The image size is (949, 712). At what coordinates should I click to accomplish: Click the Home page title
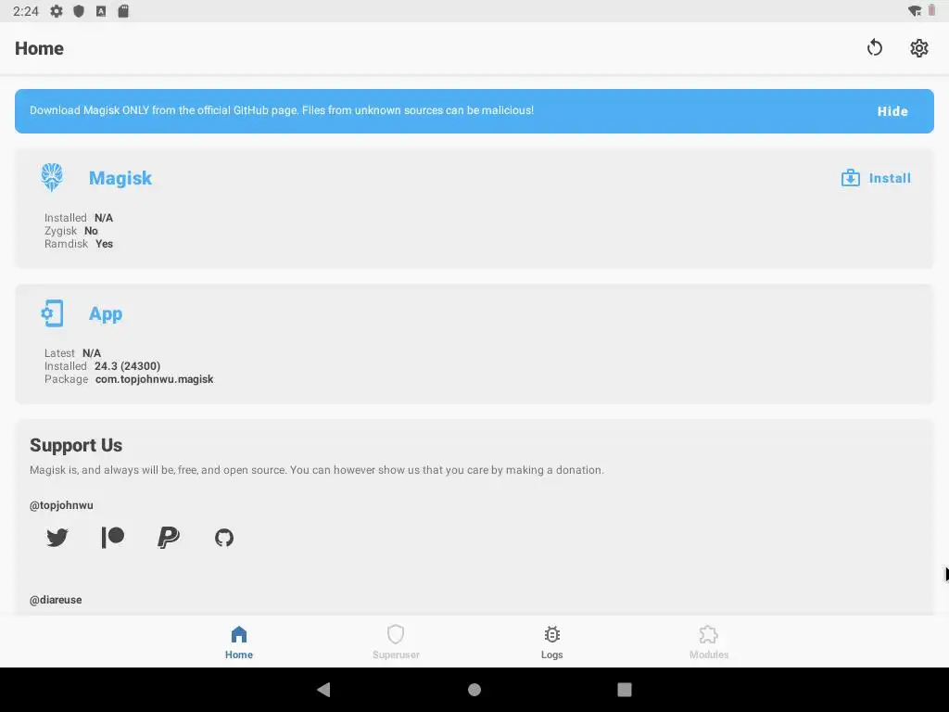[39, 48]
